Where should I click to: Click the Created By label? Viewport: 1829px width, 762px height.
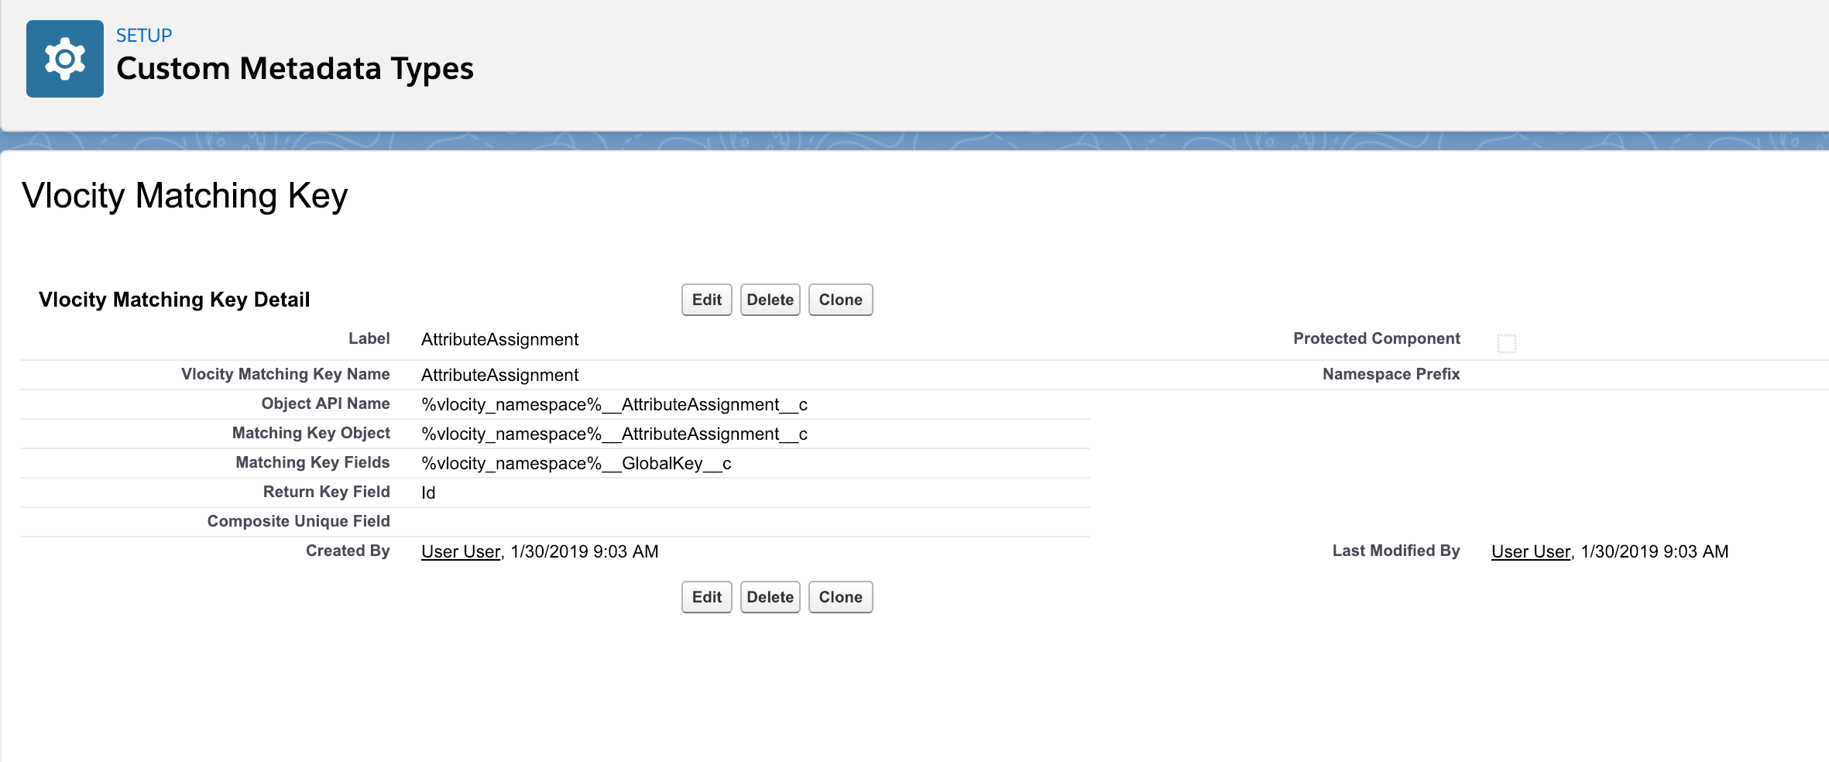click(x=348, y=551)
